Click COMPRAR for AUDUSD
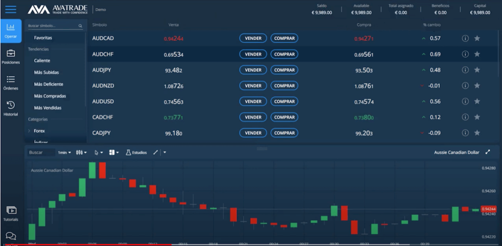 (284, 101)
